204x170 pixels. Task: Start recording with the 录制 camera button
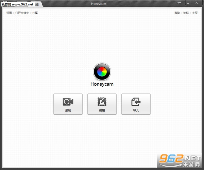[68, 104]
